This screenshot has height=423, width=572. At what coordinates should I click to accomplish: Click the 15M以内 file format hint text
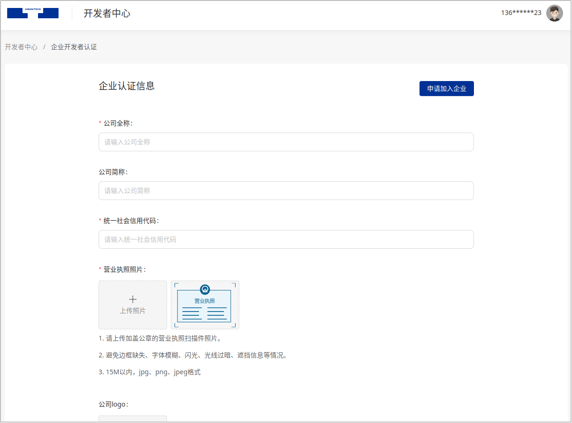point(149,372)
